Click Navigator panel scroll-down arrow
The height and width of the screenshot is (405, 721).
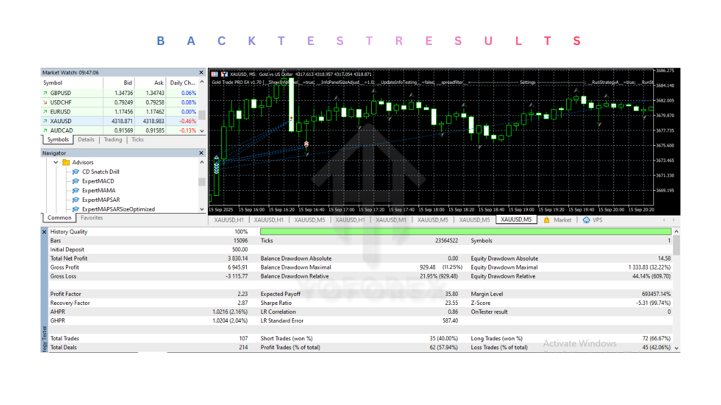click(x=201, y=209)
